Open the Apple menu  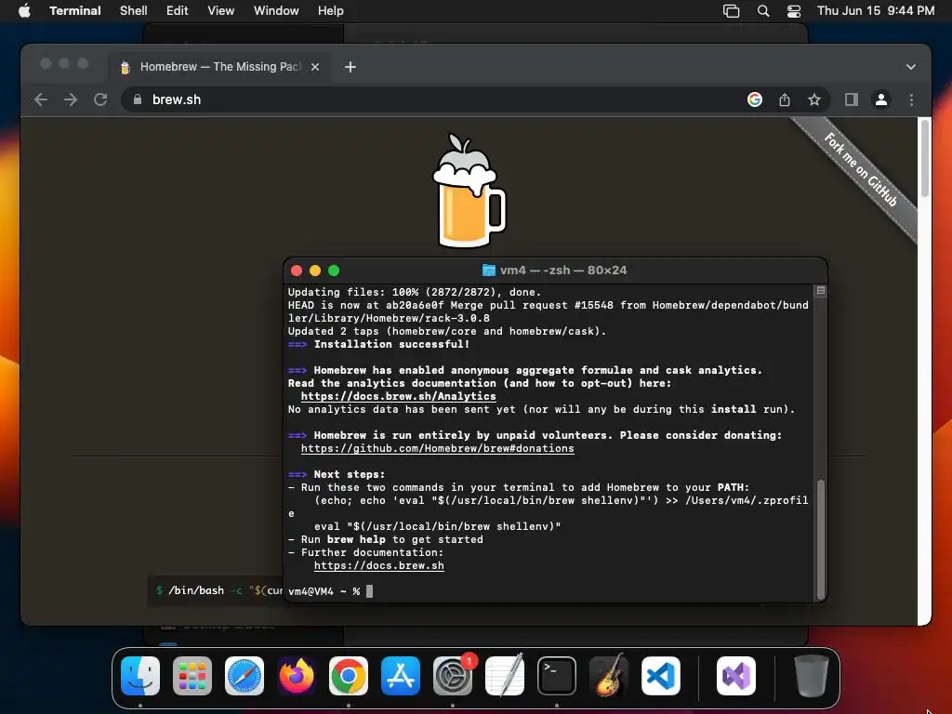(x=24, y=10)
